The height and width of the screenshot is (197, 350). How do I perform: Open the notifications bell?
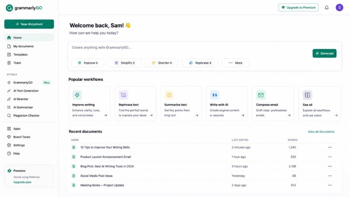[x=326, y=7]
